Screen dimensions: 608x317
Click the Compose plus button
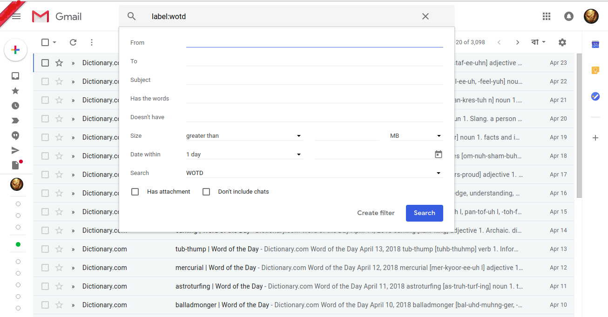coord(15,50)
